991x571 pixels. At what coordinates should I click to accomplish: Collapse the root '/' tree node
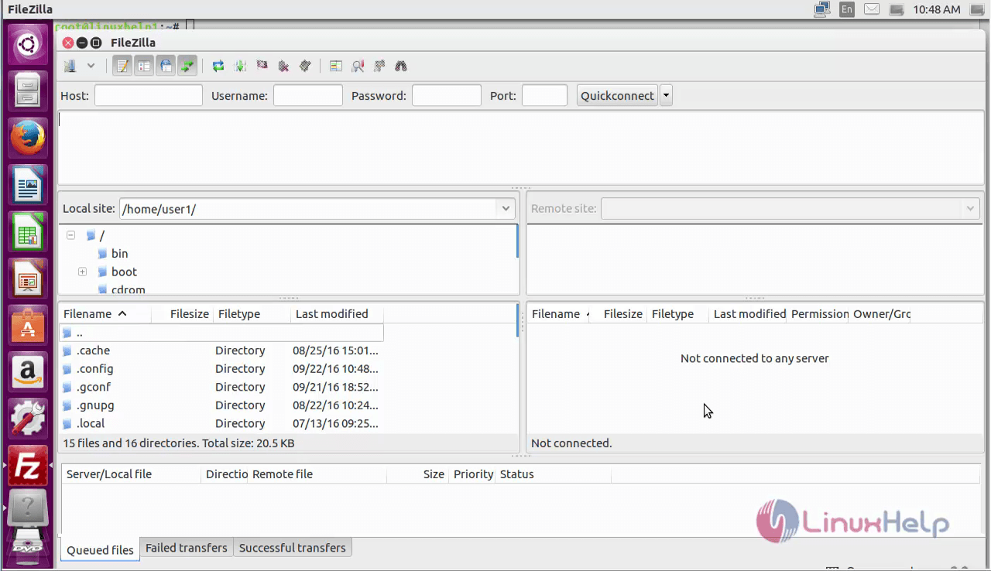coord(70,235)
